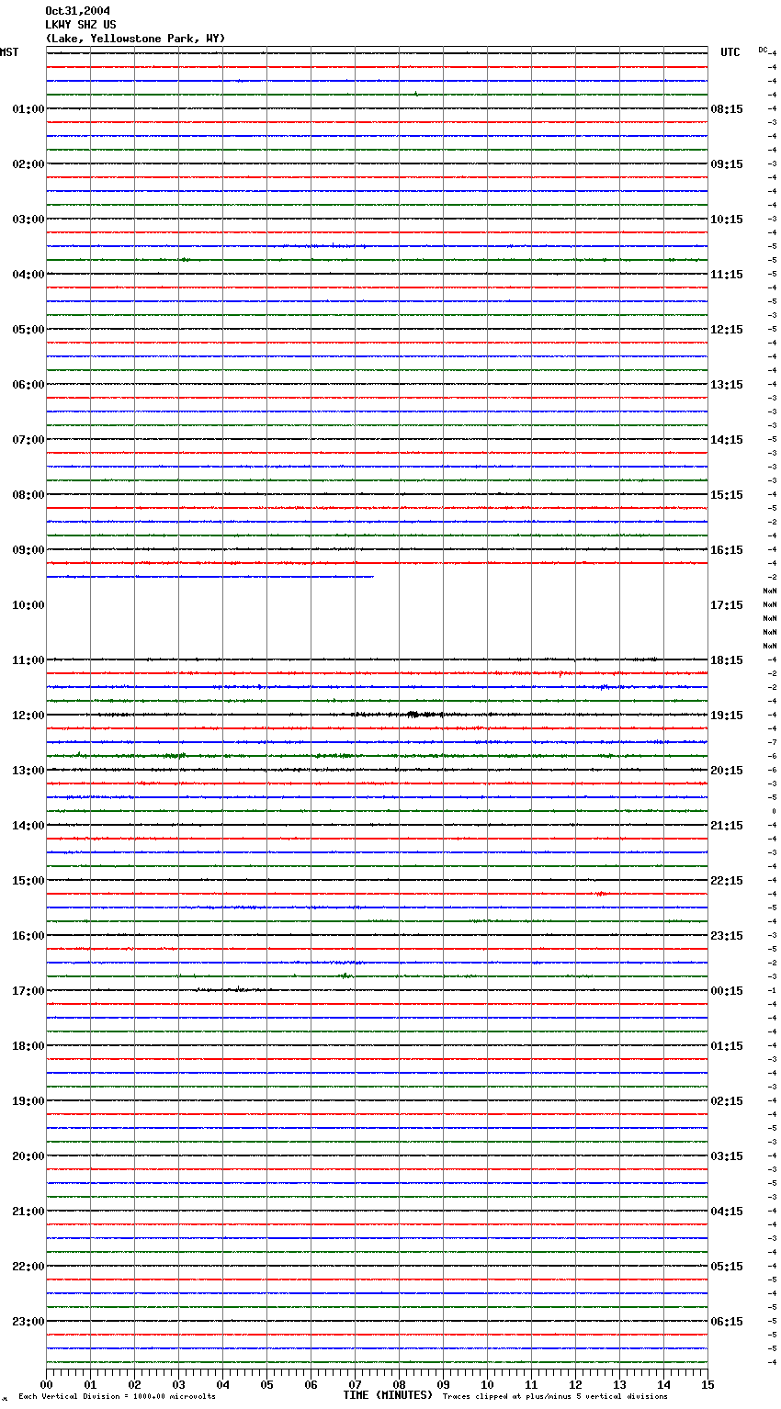
Task: Click the TIME (MINUTES) axis title
Action: point(388,1395)
